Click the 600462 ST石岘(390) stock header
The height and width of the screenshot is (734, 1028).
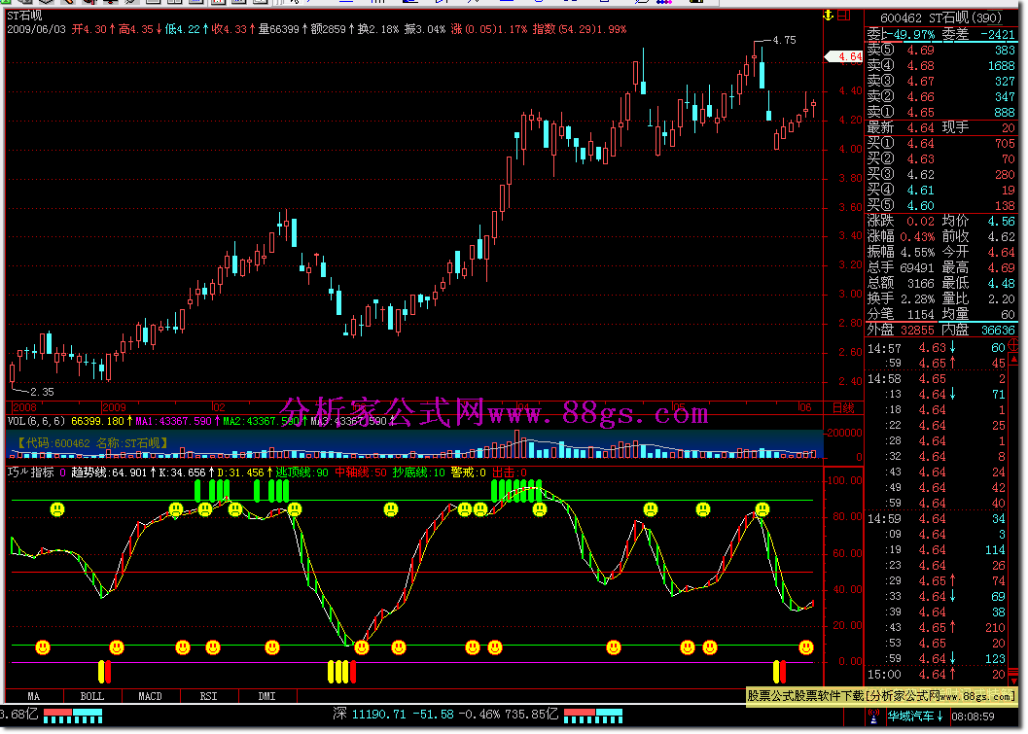940,17
